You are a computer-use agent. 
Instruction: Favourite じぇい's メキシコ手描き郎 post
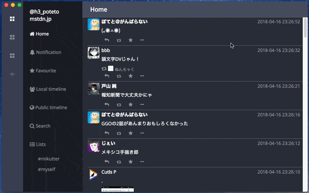click(131, 162)
